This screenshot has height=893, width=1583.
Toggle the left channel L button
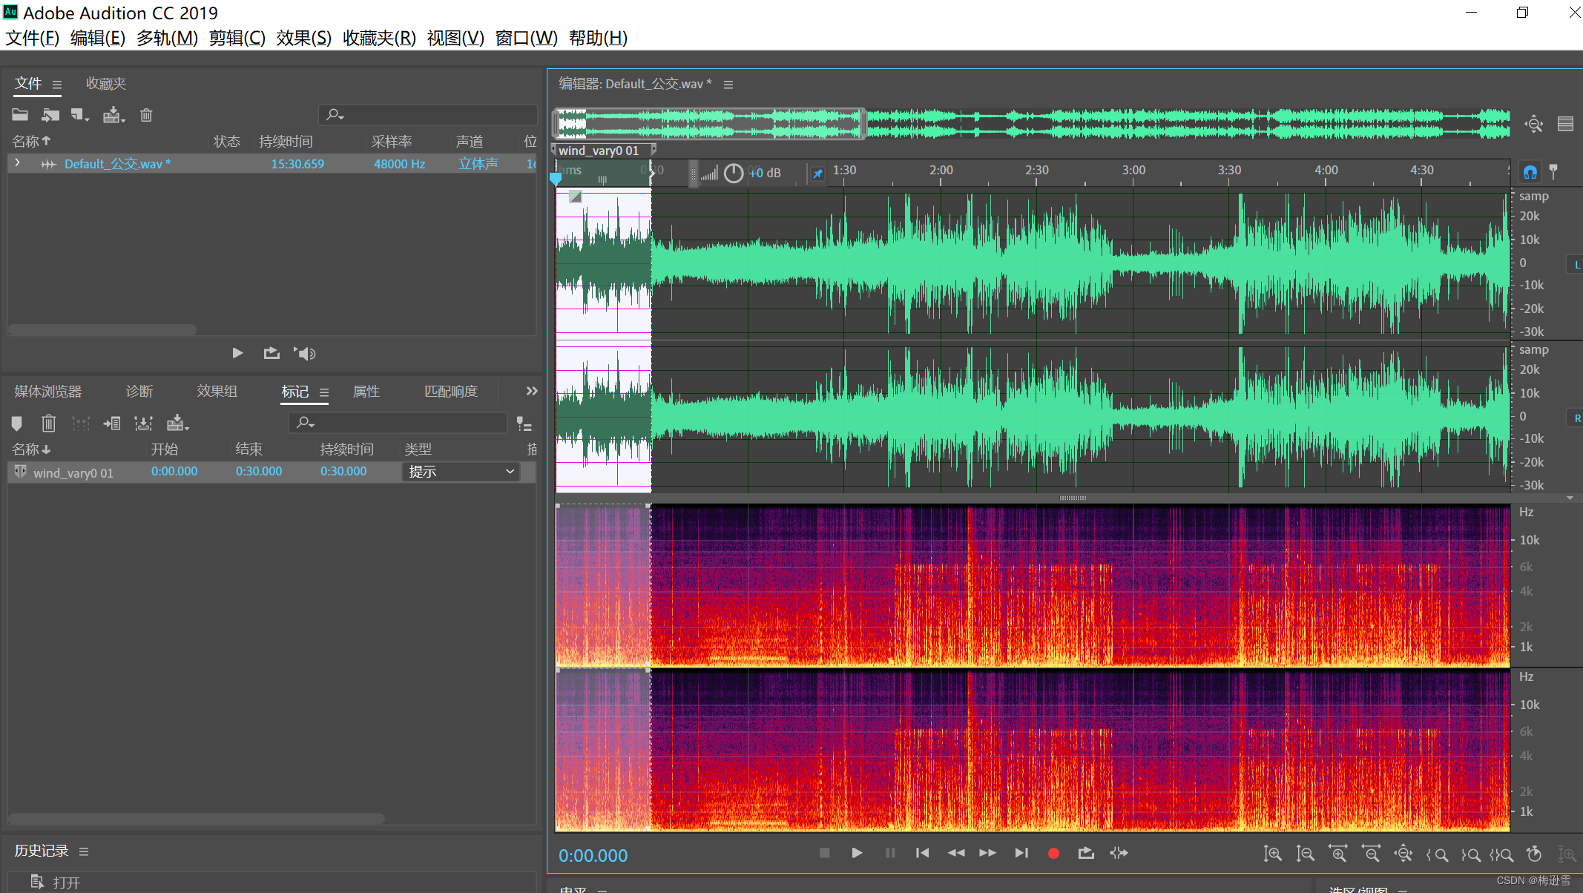click(x=1576, y=265)
